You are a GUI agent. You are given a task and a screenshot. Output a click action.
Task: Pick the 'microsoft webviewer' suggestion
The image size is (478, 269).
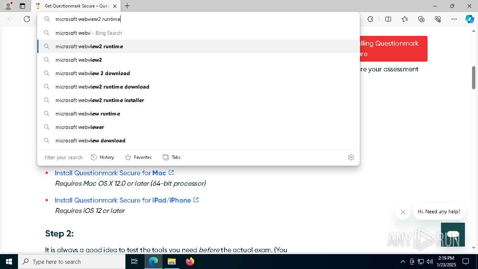click(x=198, y=127)
